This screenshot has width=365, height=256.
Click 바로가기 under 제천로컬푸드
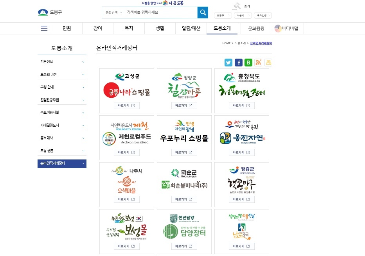click(126, 152)
